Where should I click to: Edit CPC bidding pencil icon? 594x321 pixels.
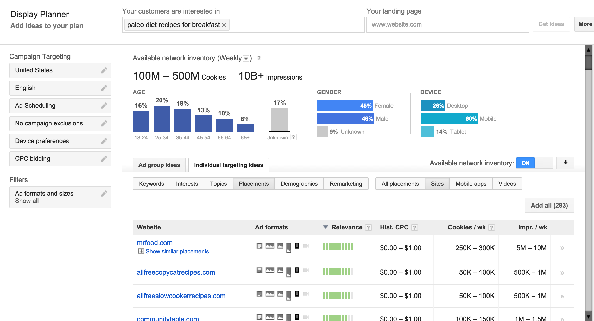coord(104,159)
